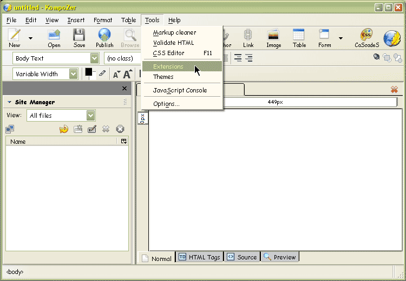
Task: Open Options... from the Tools menu
Action: point(182,104)
